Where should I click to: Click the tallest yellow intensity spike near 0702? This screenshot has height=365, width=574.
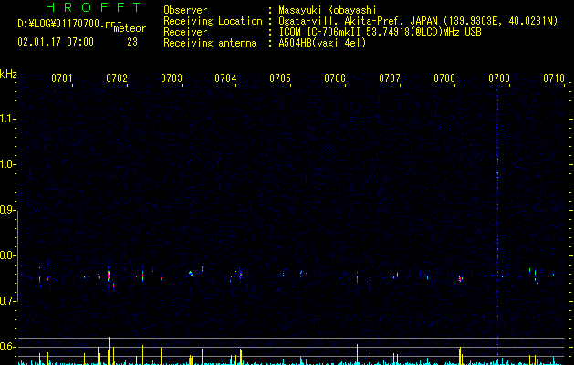109,350
